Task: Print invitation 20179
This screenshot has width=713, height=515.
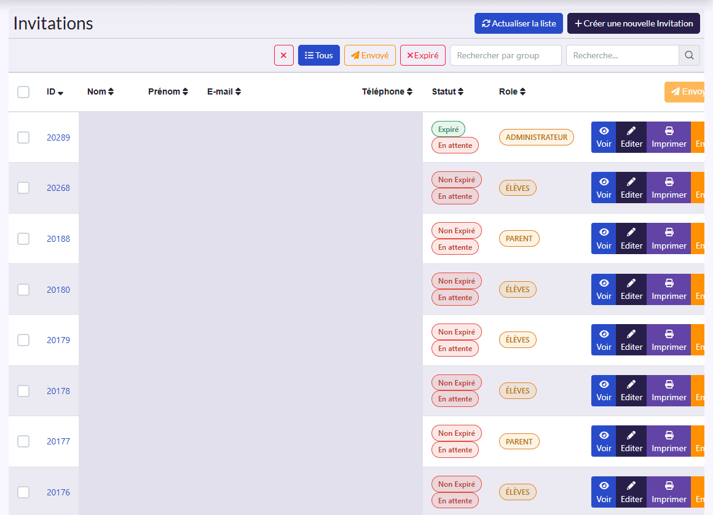Action: pos(669,340)
